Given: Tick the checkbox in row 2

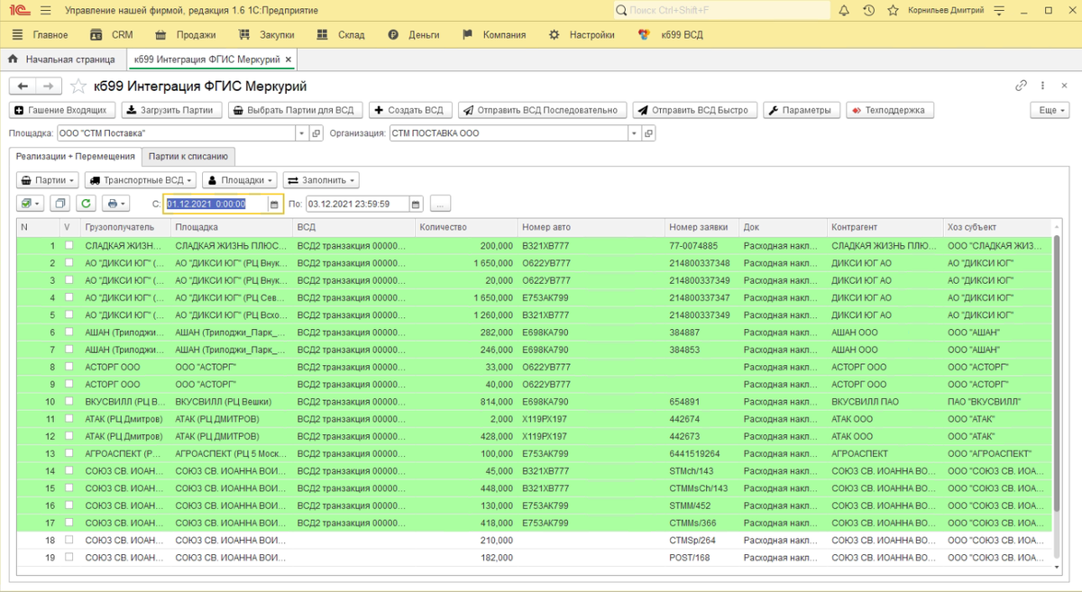Looking at the screenshot, I should pos(69,263).
